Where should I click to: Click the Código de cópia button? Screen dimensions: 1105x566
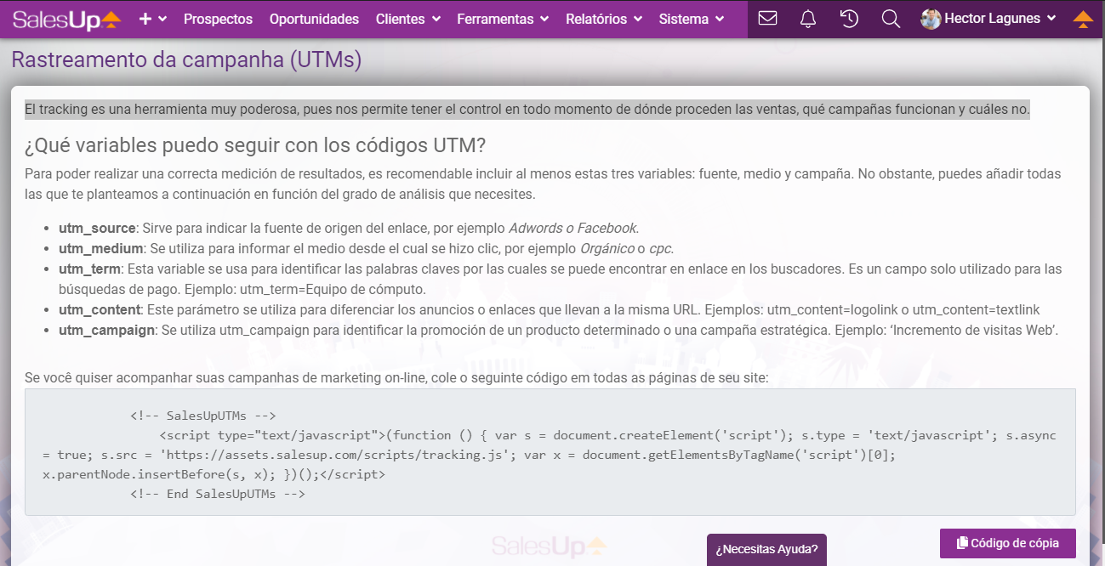point(1008,543)
